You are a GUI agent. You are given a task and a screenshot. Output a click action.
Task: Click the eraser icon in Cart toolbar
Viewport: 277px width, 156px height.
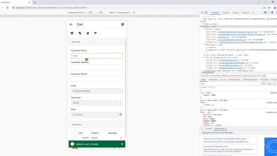(87, 33)
